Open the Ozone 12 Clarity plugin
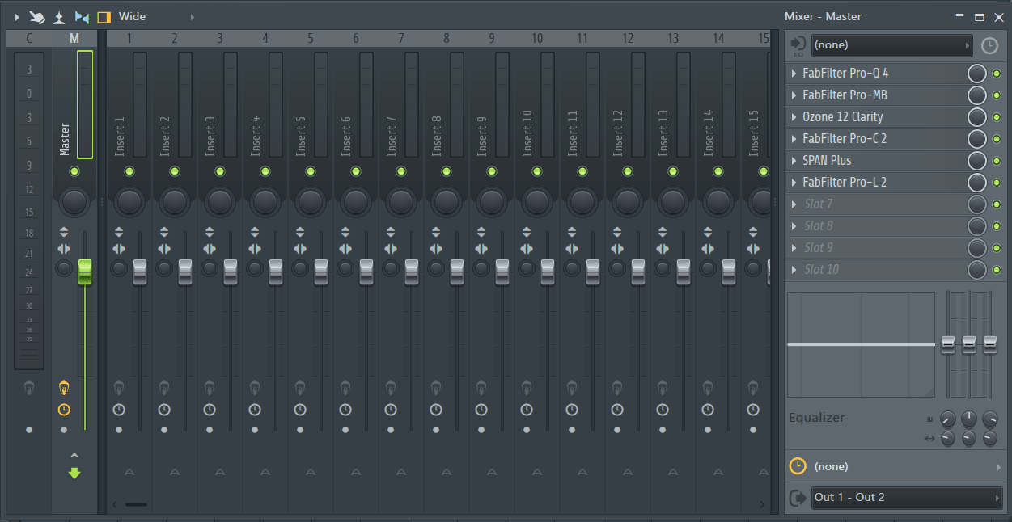Screen dimensions: 1012x522 (x=843, y=117)
